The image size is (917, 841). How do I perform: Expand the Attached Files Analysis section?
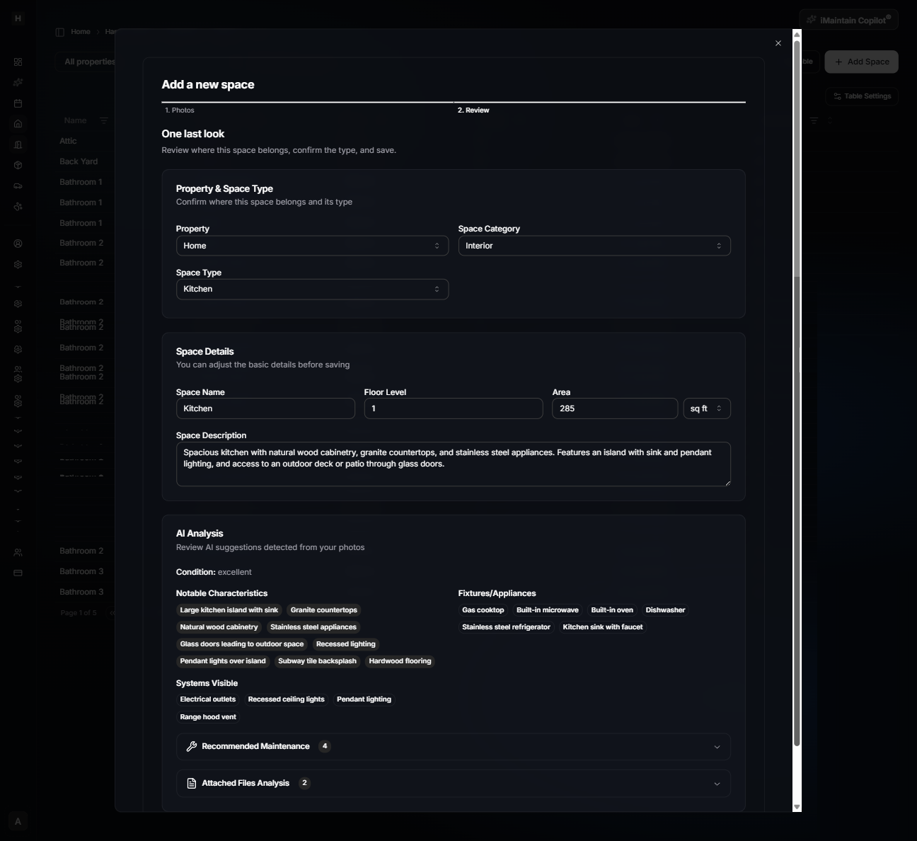pyautogui.click(x=454, y=783)
